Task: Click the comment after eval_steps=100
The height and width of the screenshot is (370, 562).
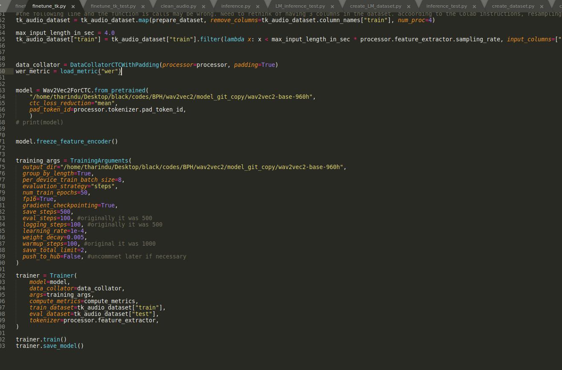Action: click(115, 218)
